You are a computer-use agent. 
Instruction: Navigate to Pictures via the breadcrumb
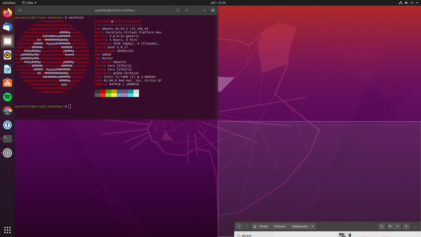tap(280, 226)
